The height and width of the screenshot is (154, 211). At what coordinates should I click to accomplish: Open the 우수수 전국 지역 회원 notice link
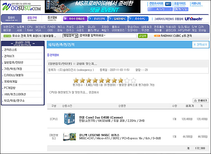(x=34, y=36)
